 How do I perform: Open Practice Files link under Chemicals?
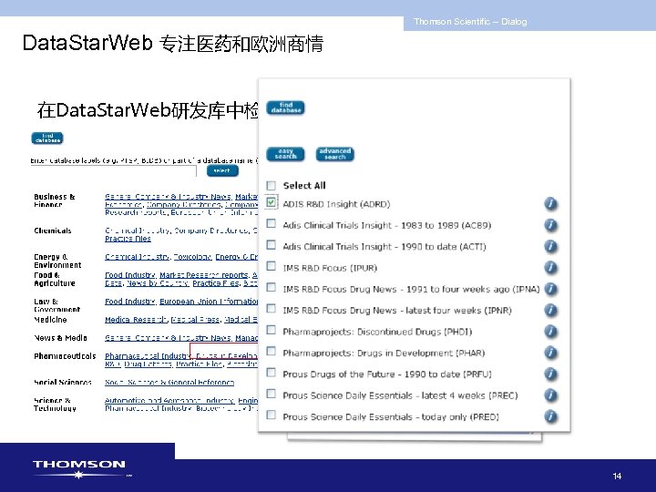[128, 239]
